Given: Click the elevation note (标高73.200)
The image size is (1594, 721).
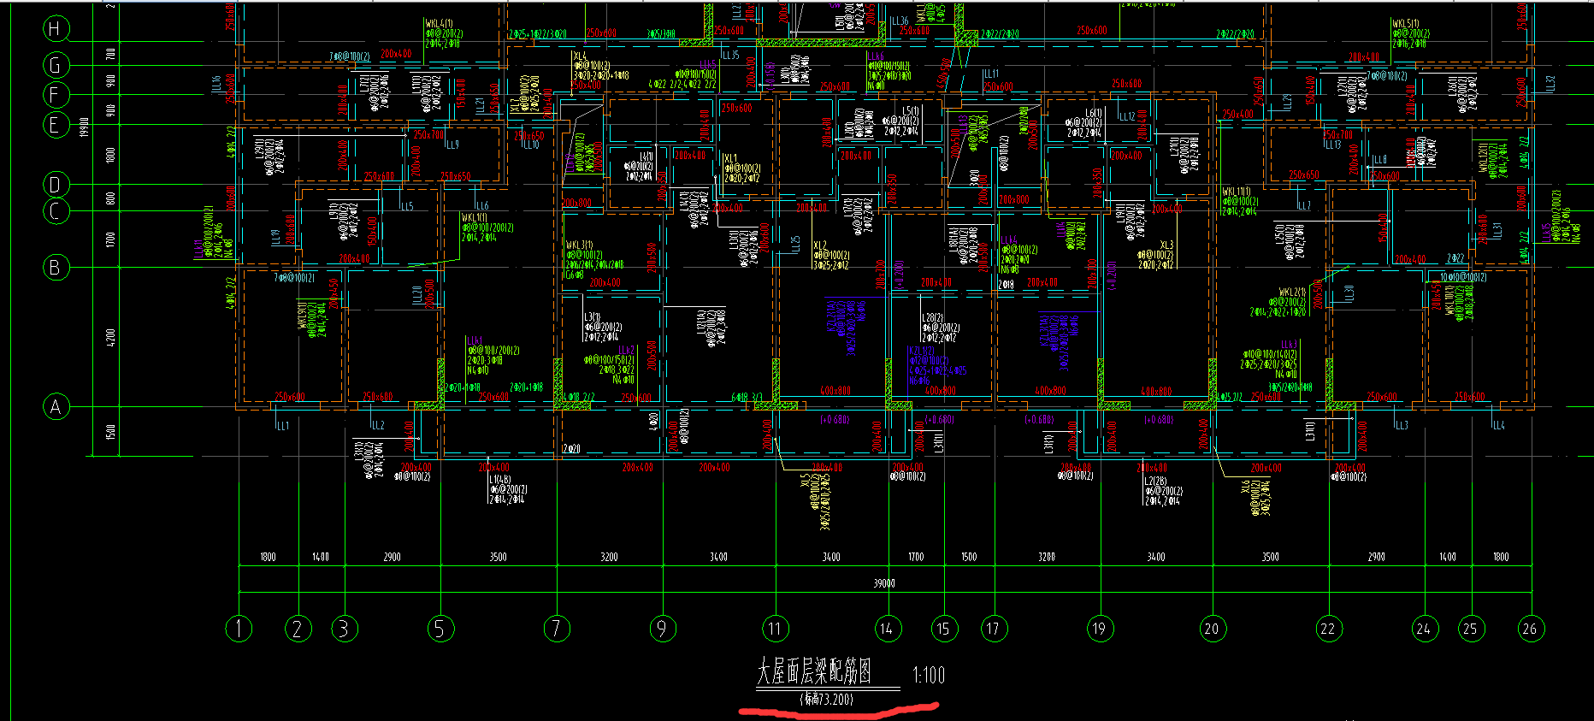Looking at the screenshot, I should coord(826,699).
